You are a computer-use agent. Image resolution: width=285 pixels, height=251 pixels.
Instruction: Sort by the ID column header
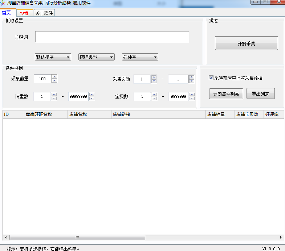pos(13,114)
